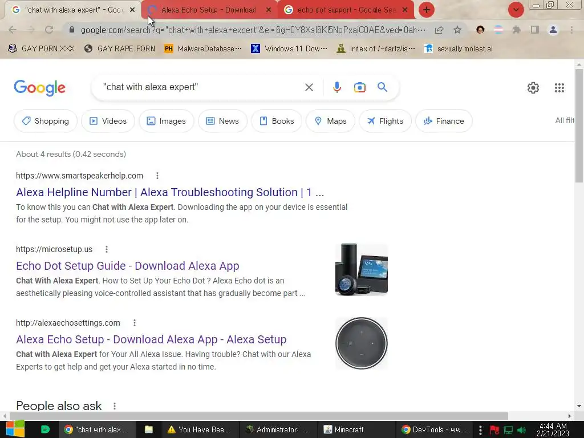Toggle the browser side panel

pyautogui.click(x=535, y=30)
